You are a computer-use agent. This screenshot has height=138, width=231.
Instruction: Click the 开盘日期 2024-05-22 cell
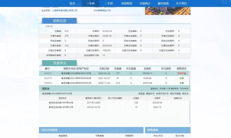104,73
